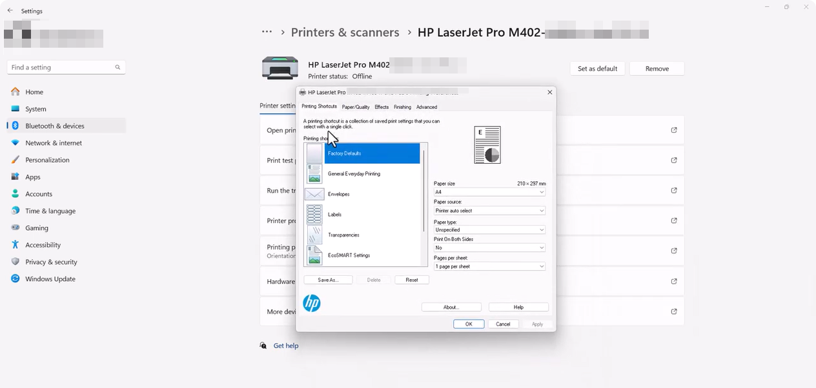816x388 pixels.
Task: Select the Envelopes printing shortcut icon
Action: (x=314, y=194)
